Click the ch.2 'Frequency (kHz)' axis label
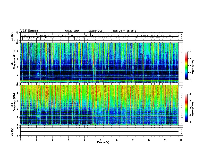204x157 pixels. coord(14,102)
